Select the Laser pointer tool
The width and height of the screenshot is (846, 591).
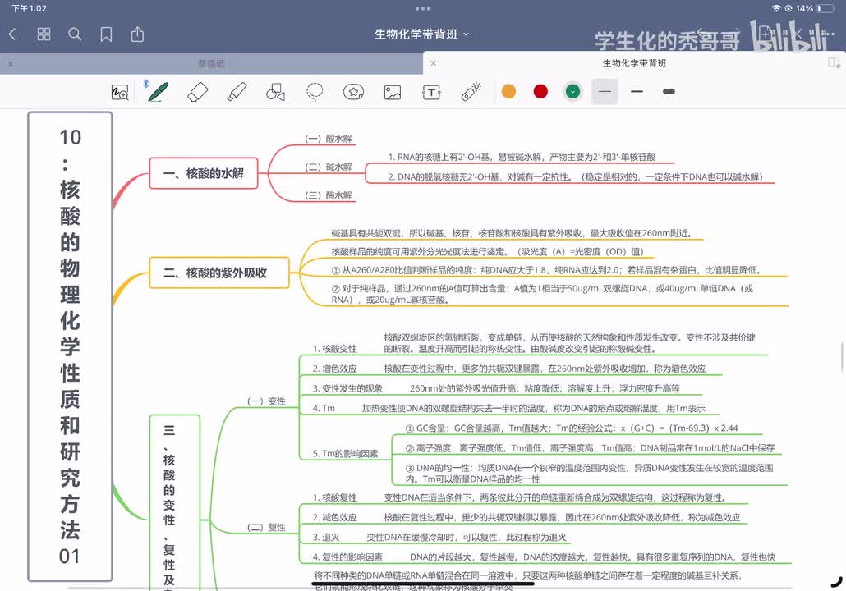coord(471,92)
